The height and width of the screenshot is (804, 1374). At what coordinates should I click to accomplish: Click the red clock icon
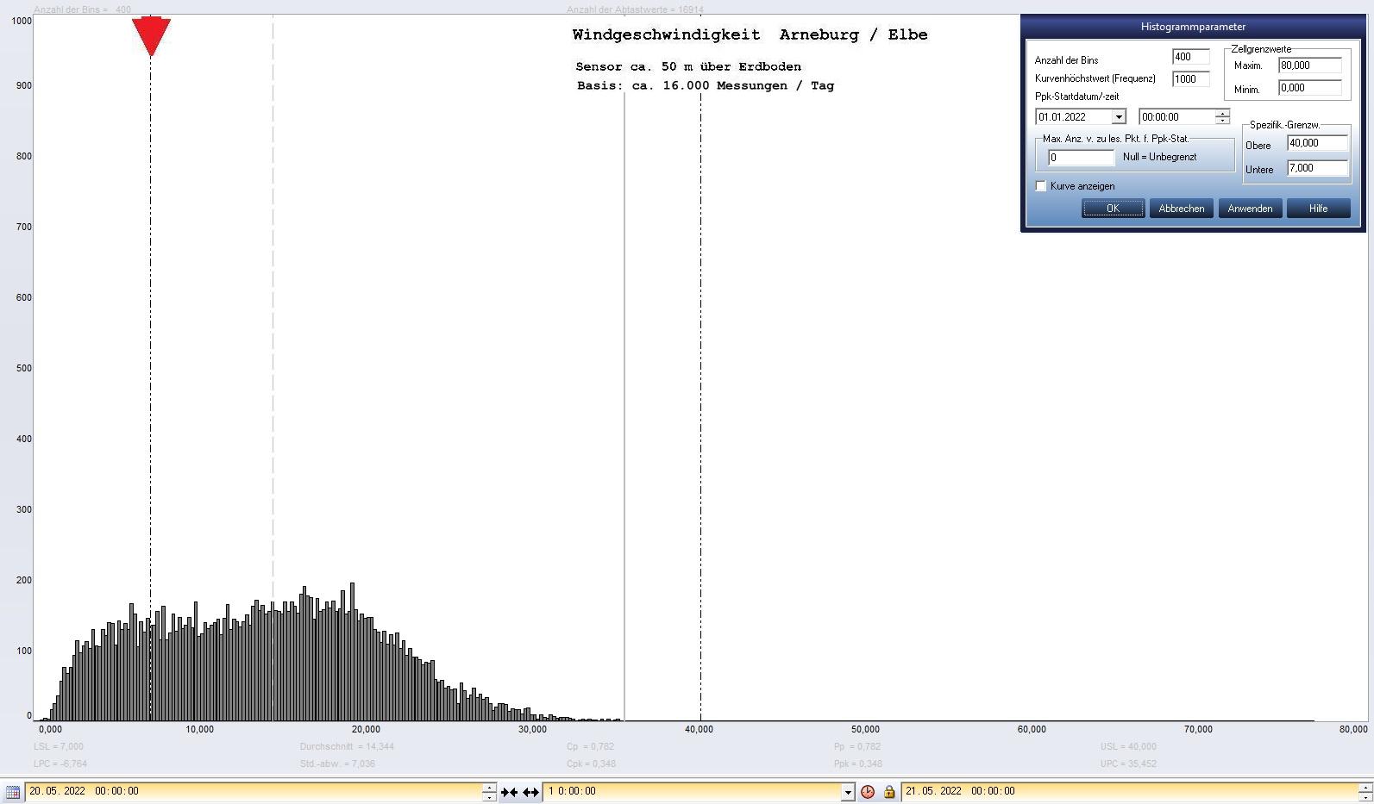click(x=868, y=792)
